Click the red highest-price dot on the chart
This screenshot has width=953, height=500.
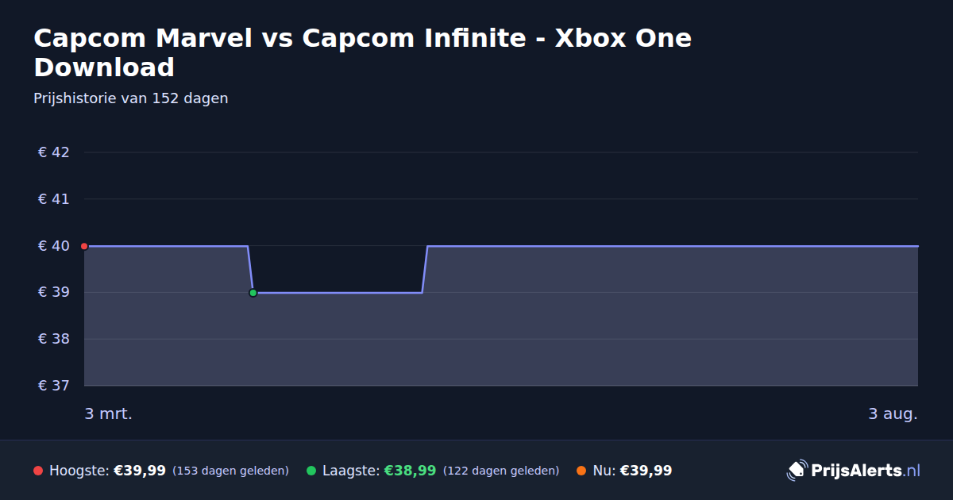tap(84, 246)
